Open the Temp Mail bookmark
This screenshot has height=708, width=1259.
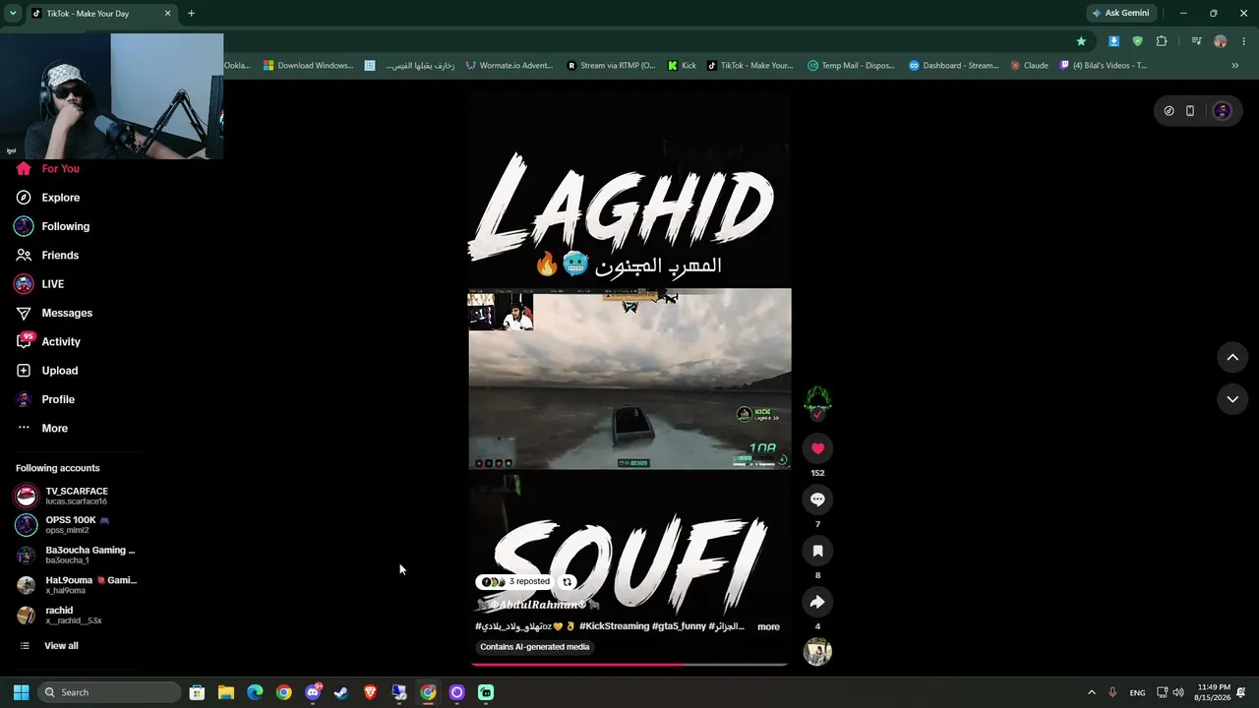tap(851, 66)
